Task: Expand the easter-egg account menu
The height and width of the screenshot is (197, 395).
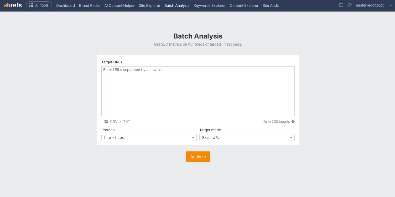Action: 374,5
